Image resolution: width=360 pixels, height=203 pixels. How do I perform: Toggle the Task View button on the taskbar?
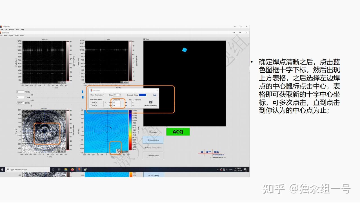59,169
